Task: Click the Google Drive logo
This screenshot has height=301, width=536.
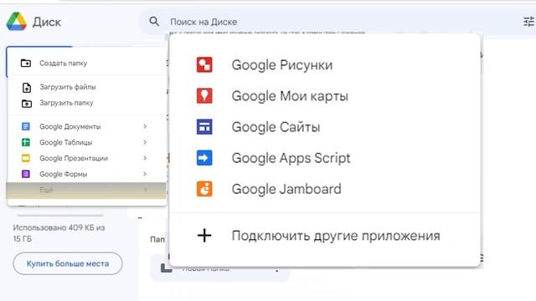Action: (17, 22)
